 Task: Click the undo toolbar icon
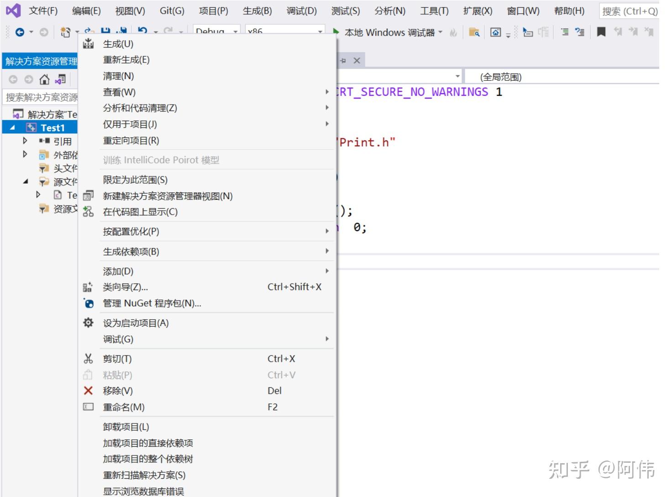142,31
